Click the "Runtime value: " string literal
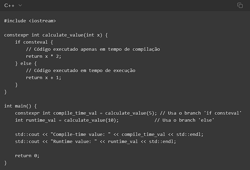Viewport: 250px width, 170px height. [x=64, y=142]
